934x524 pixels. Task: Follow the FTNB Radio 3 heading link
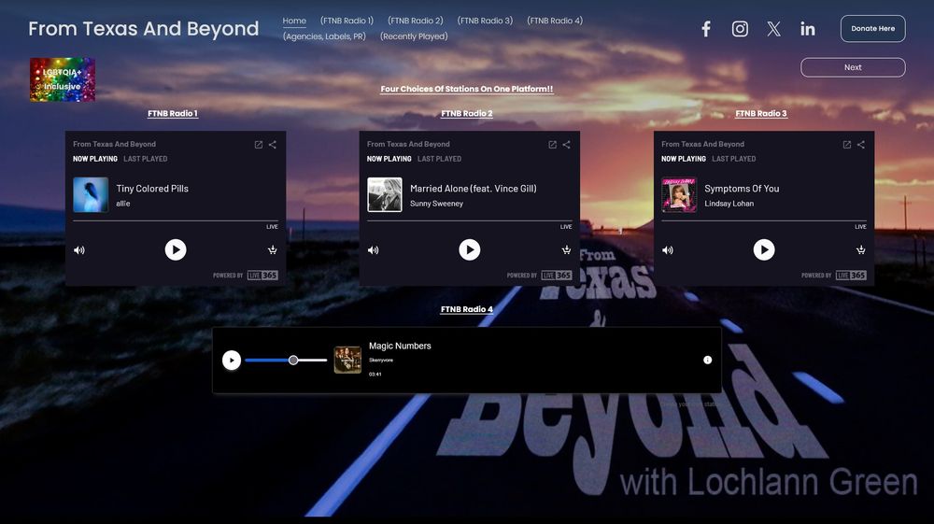(x=761, y=113)
